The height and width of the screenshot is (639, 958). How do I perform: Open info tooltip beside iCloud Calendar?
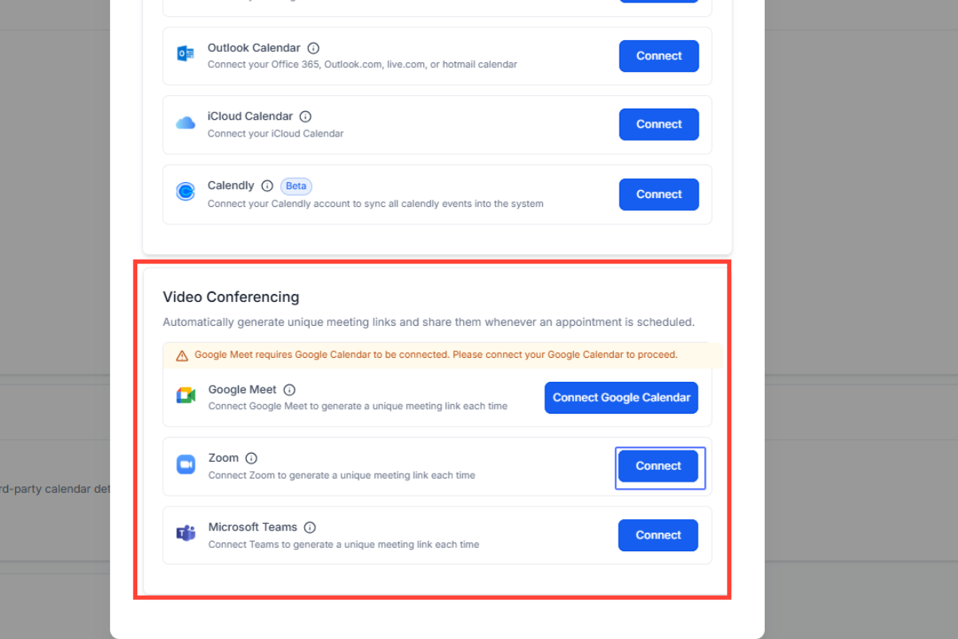tap(305, 117)
